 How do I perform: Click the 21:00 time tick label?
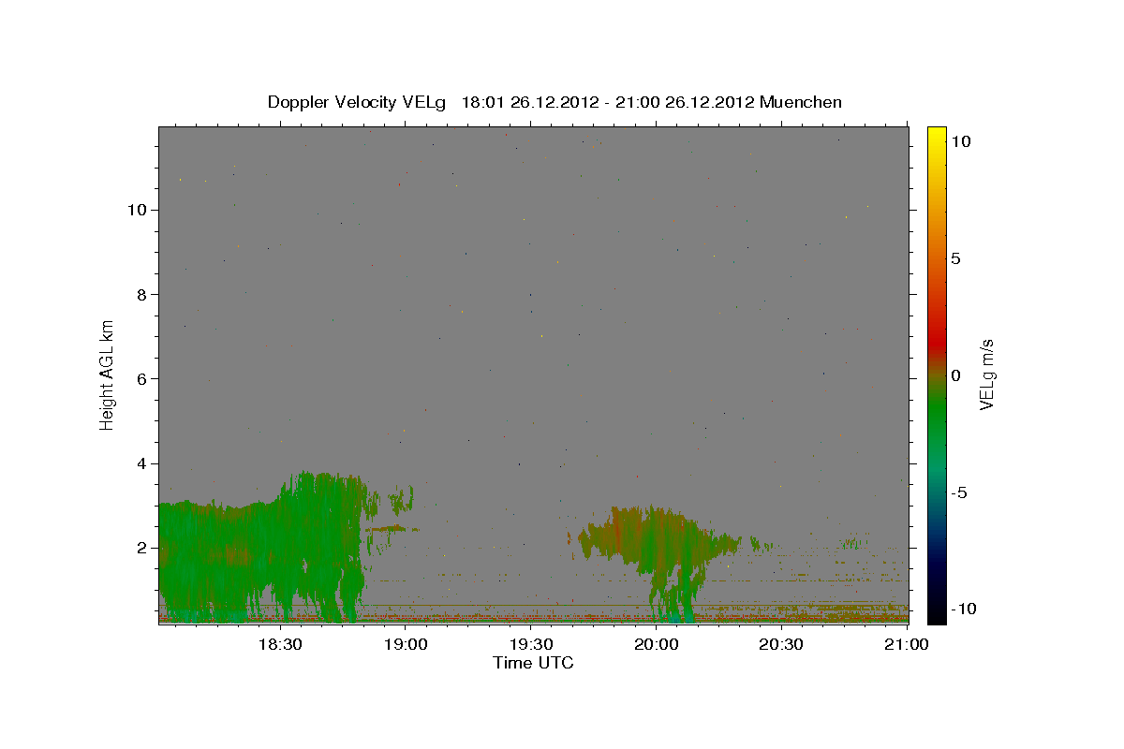(x=907, y=645)
